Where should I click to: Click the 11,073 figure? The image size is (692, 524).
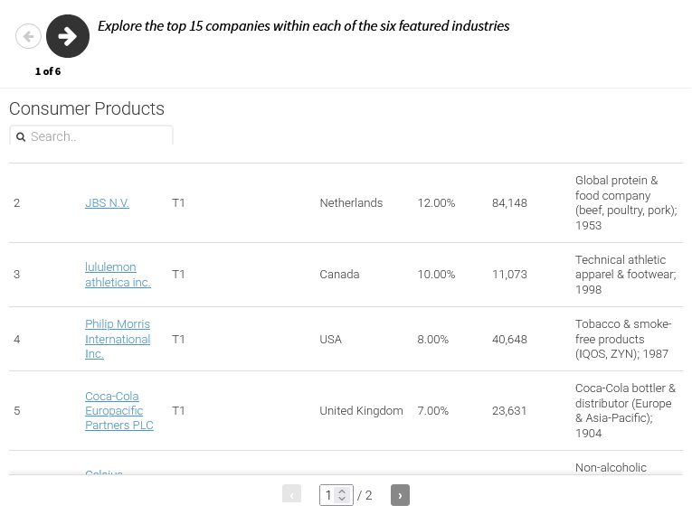click(x=509, y=275)
